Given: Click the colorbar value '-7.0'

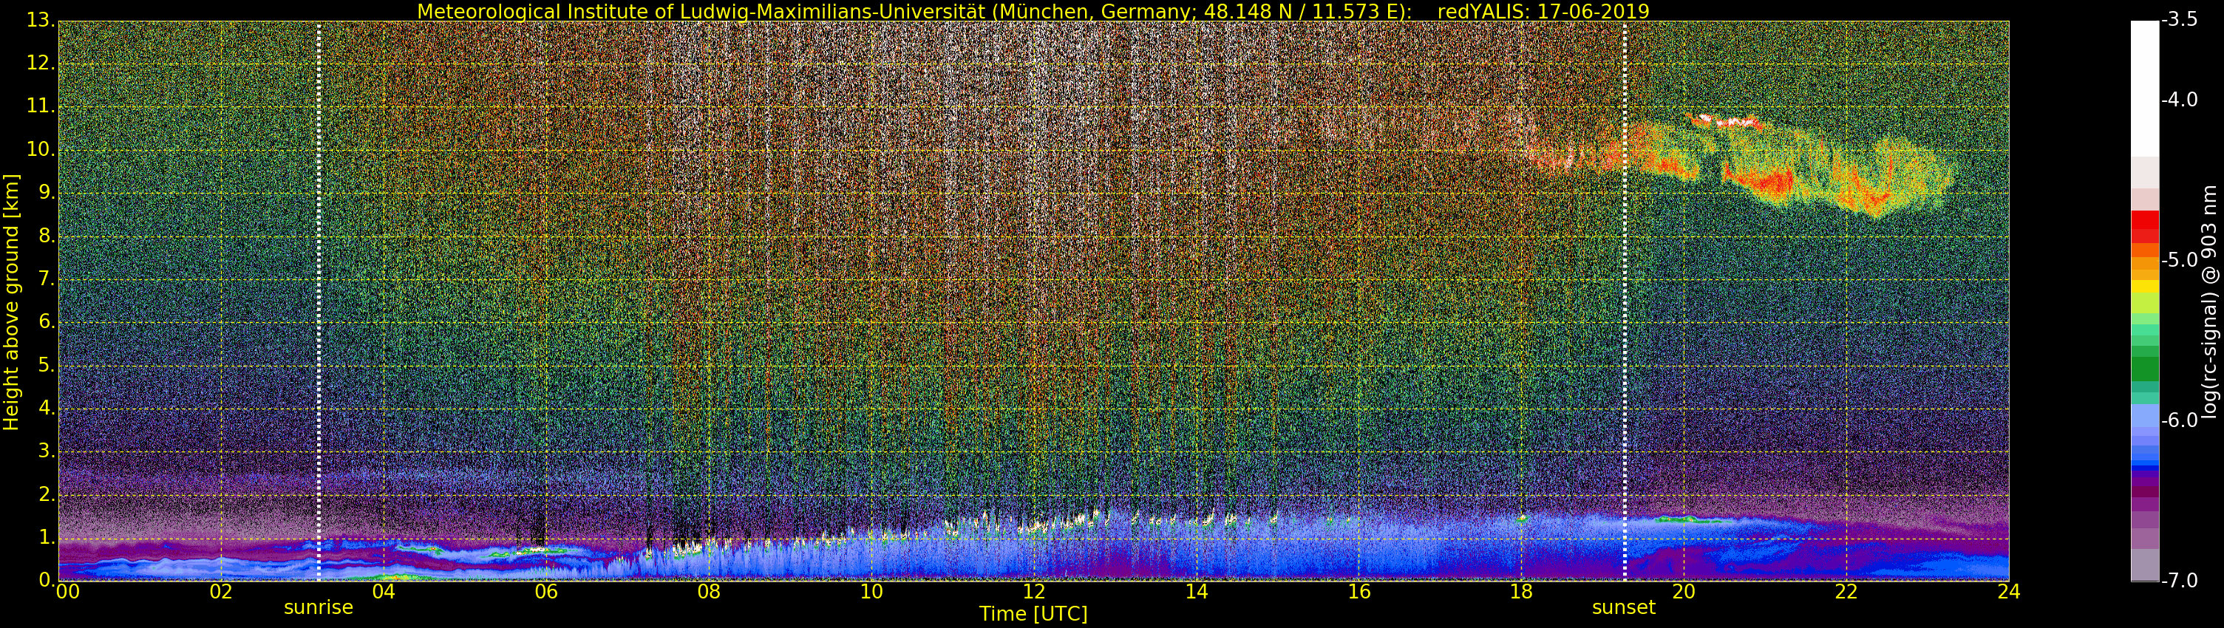Looking at the screenshot, I should coord(2180,580).
